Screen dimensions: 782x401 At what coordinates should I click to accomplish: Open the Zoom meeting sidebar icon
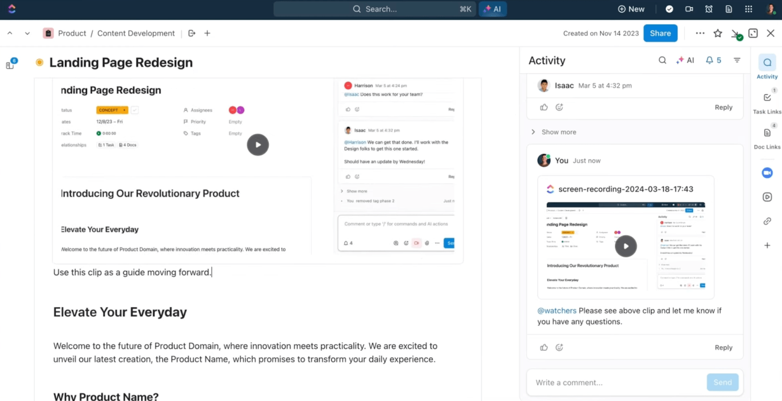coord(767,173)
